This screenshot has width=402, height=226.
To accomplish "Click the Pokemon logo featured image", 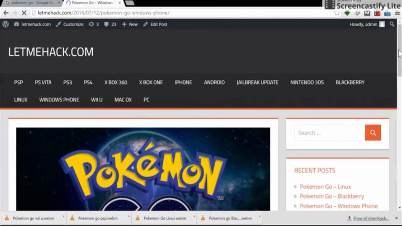I will pyautogui.click(x=143, y=169).
